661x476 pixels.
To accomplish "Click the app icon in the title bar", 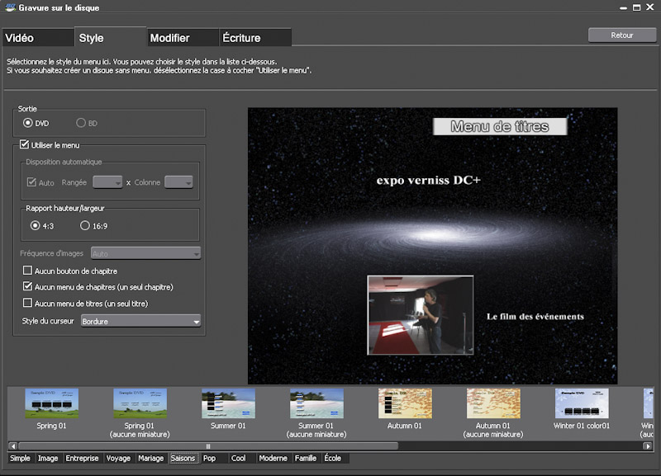I will 9,7.
